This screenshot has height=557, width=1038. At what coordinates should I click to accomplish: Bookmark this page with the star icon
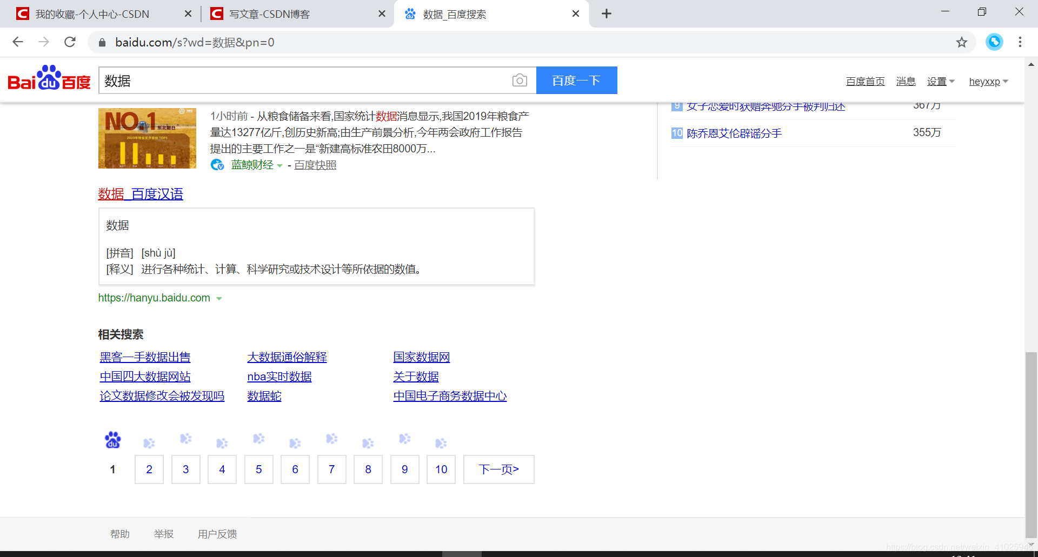961,42
